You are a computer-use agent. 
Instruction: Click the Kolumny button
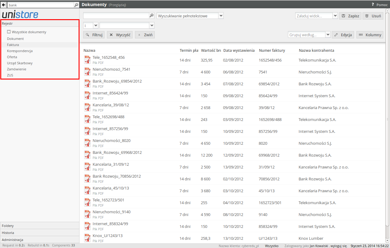coord(370,35)
